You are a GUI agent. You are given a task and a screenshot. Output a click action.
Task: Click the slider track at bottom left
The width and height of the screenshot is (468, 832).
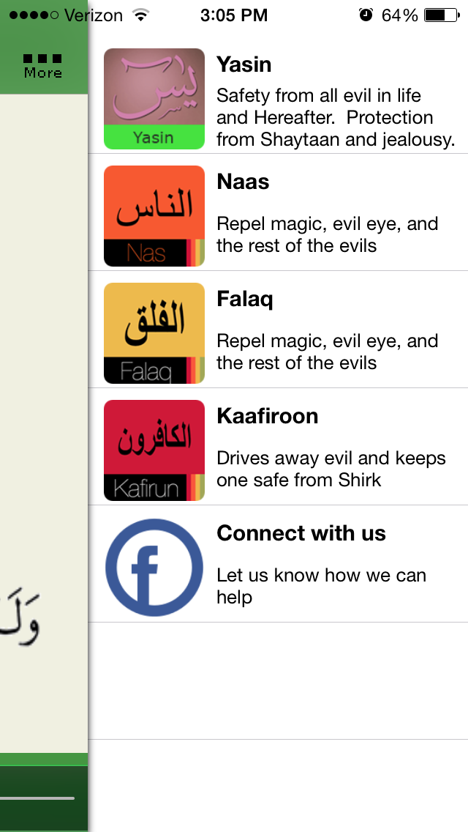click(38, 798)
